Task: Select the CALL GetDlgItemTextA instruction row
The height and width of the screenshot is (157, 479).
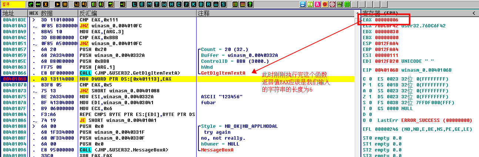Action: [177, 73]
